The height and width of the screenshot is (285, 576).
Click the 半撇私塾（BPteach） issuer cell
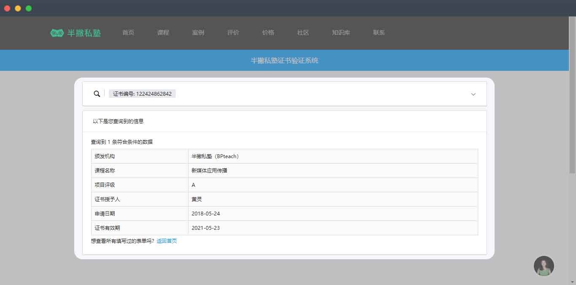215,156
